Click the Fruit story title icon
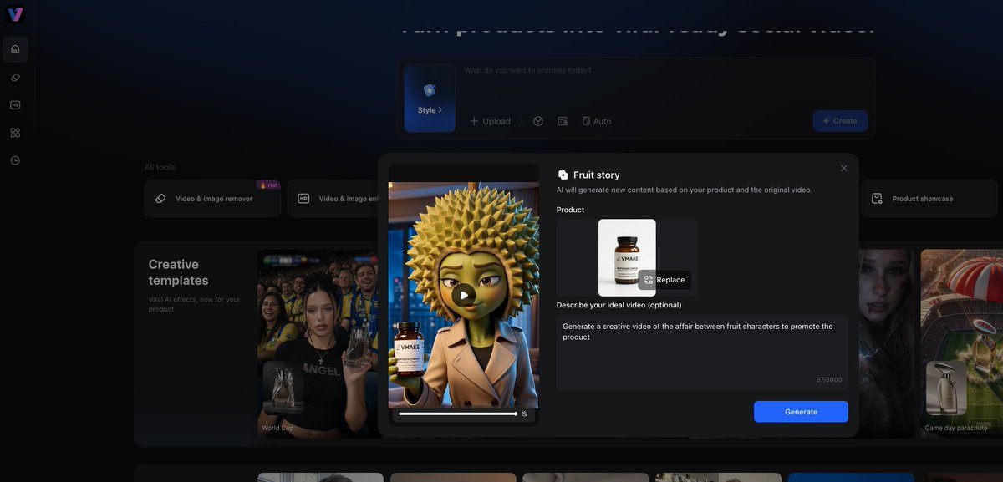The width and height of the screenshot is (1003, 482). pyautogui.click(x=563, y=175)
